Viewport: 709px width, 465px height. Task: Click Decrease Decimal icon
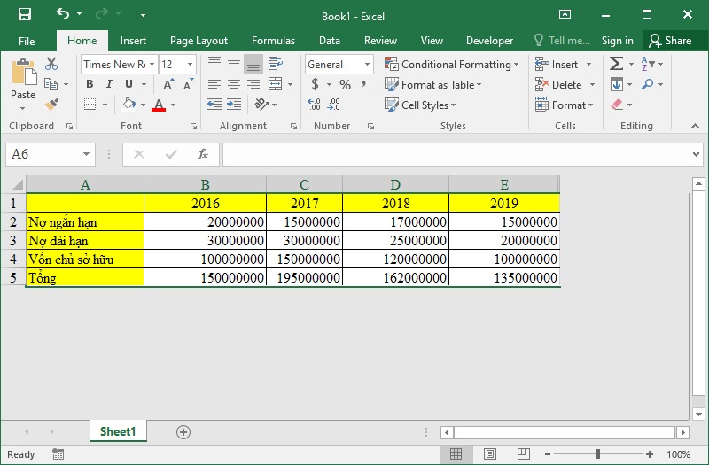[x=334, y=105]
